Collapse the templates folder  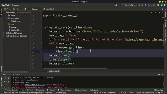6,18
